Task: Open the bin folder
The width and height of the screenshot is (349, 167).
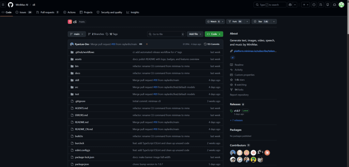Action: click(x=77, y=66)
